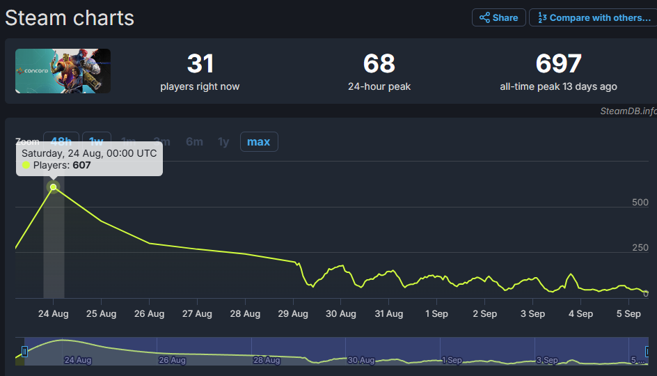Image resolution: width=657 pixels, height=376 pixels.
Task: Click the 31 players right now value
Action: pos(200,63)
